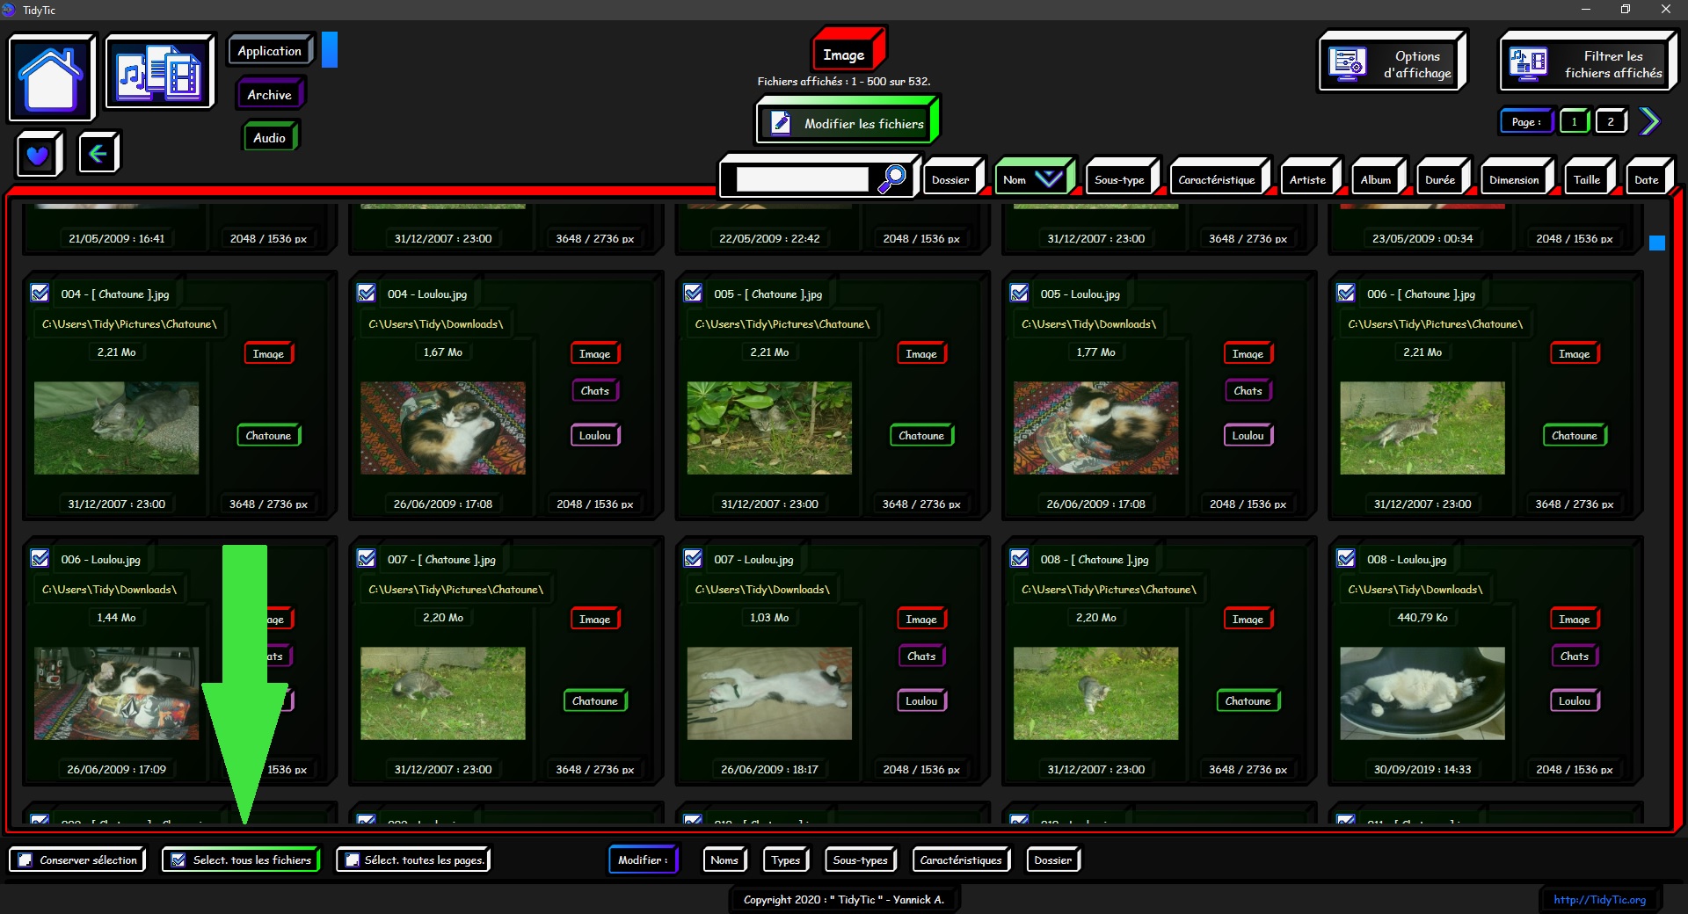Image resolution: width=1688 pixels, height=914 pixels.
Task: Click Chats tag on 008 - Loulou.jpg
Action: click(1574, 656)
